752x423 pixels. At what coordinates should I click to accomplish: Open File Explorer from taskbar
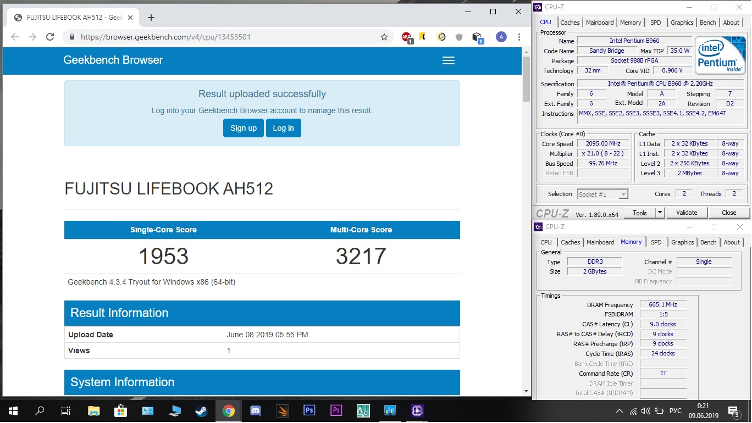click(x=94, y=410)
